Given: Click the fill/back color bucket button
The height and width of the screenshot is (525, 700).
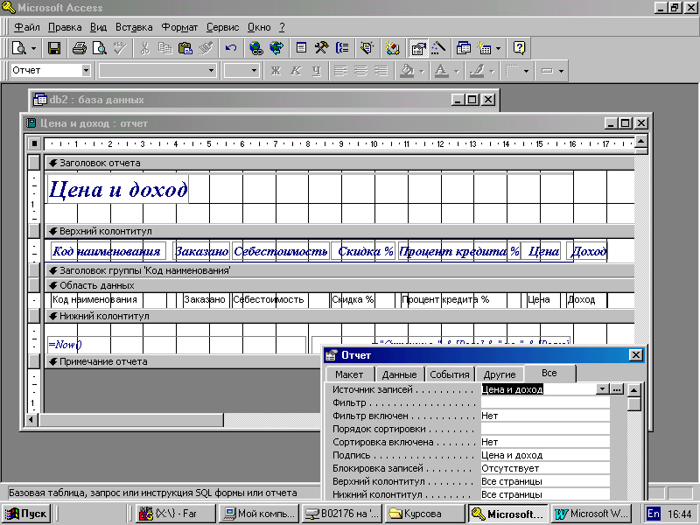Looking at the screenshot, I should coord(406,70).
